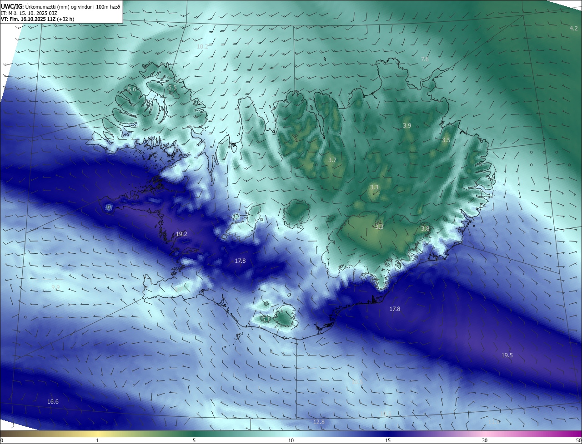This screenshot has width=582, height=444.
Task: Select the 'IT: Mið. 15. 10. 2025 03Z' line
Action: pos(30,13)
